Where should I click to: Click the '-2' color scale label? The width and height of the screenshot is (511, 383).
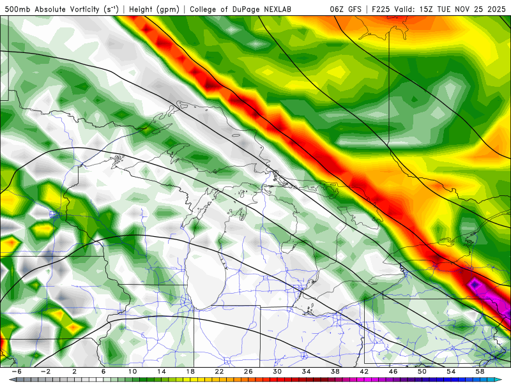pyautogui.click(x=45, y=372)
